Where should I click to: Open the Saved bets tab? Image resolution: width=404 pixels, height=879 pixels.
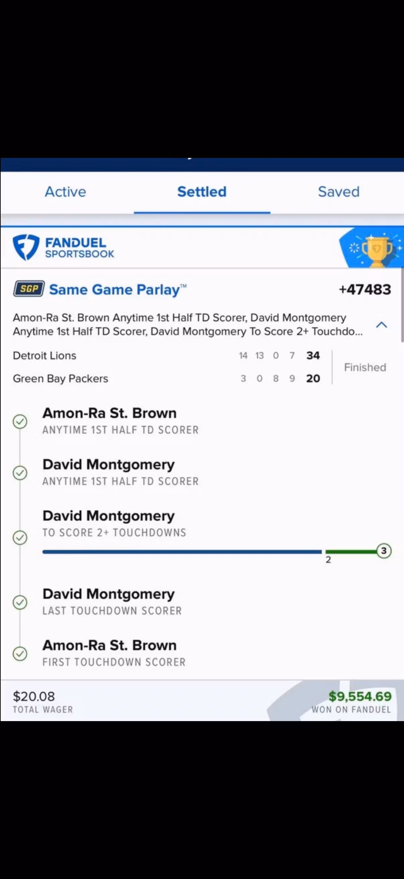coord(339,192)
